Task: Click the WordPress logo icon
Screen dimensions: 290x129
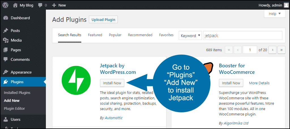Action: [x=5, y=5]
